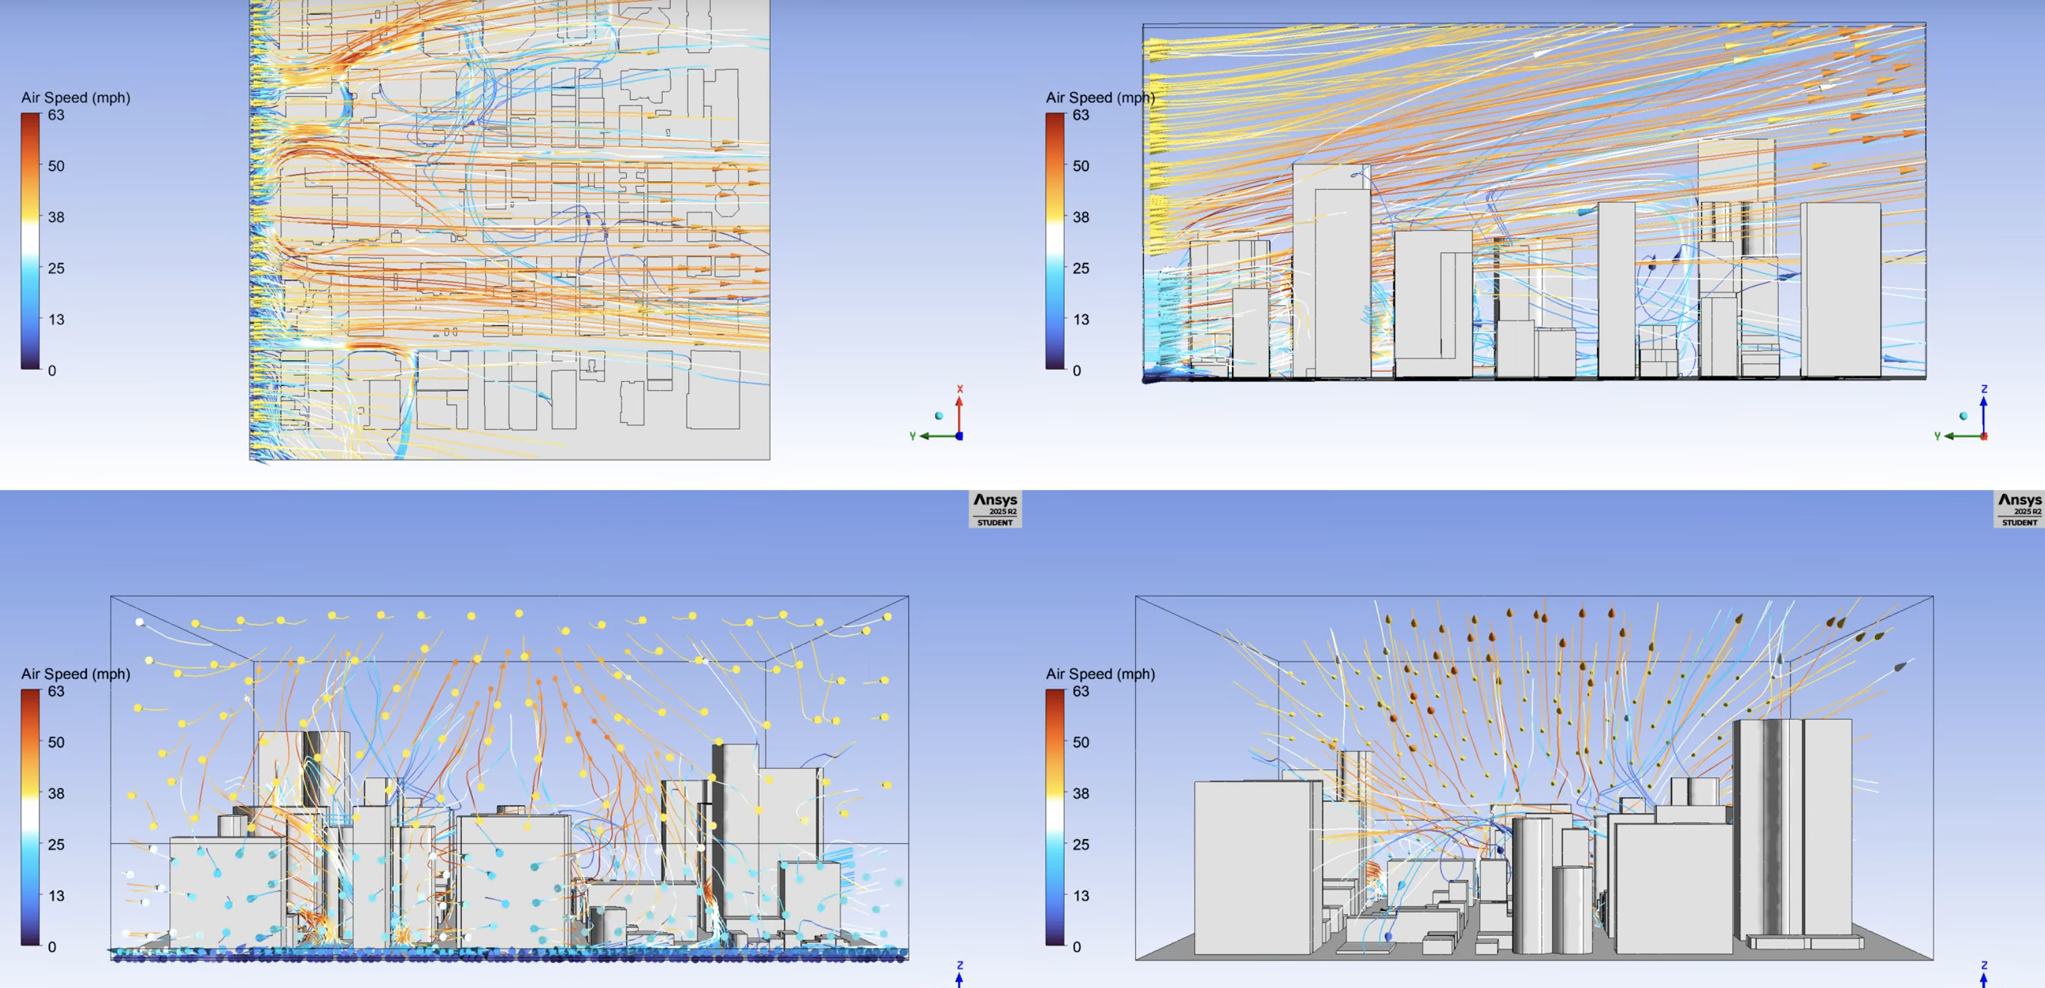Click the Air Speed legend title in the bottom-right viewport
The image size is (2045, 988).
coord(1100,674)
